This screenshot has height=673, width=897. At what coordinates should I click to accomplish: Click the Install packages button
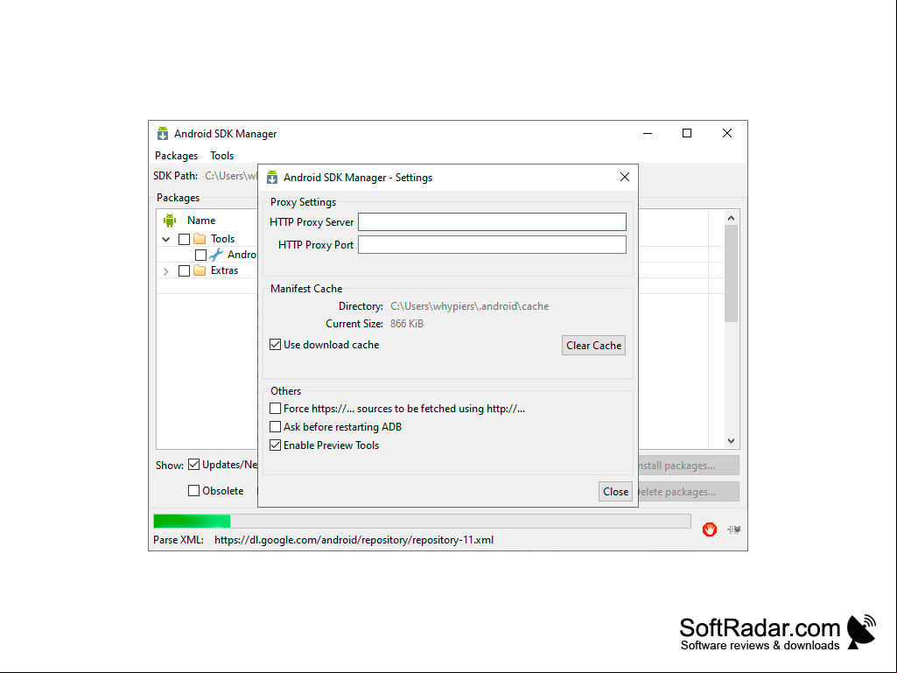688,466
